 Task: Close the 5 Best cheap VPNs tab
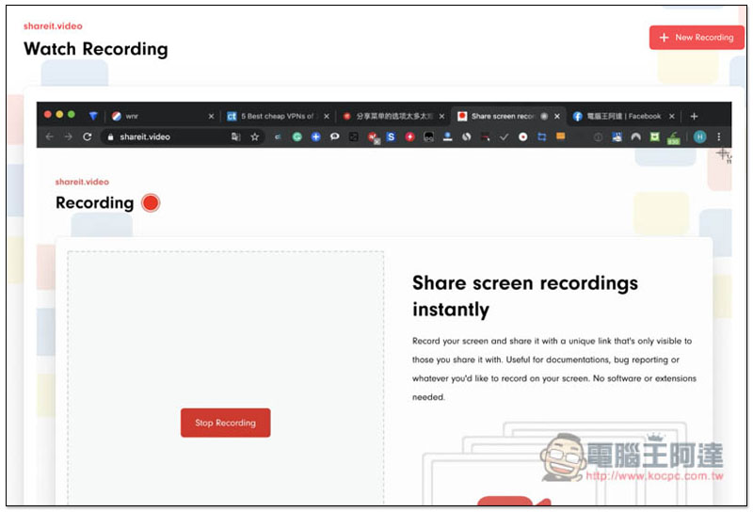pyautogui.click(x=326, y=116)
